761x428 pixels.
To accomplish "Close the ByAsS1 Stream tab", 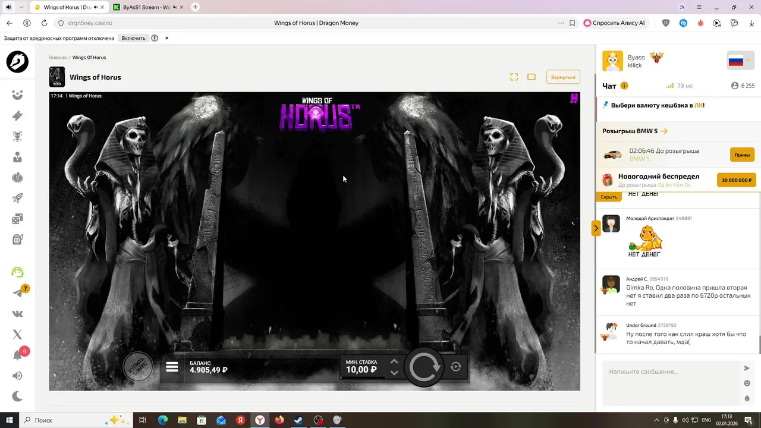I will [181, 7].
